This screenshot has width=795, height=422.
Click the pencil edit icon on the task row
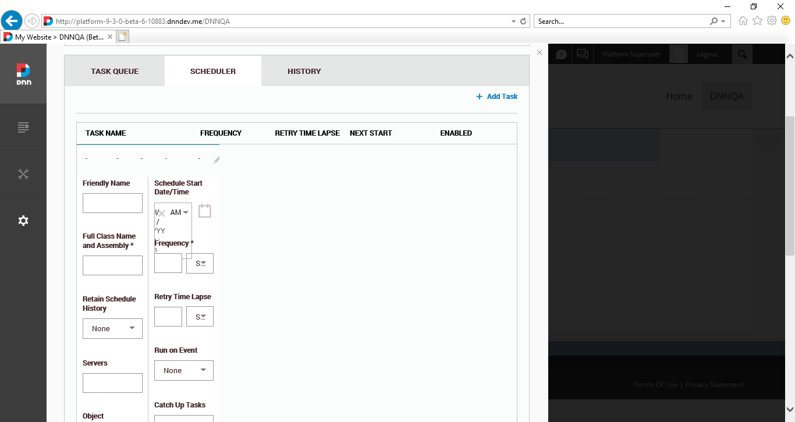pyautogui.click(x=216, y=158)
